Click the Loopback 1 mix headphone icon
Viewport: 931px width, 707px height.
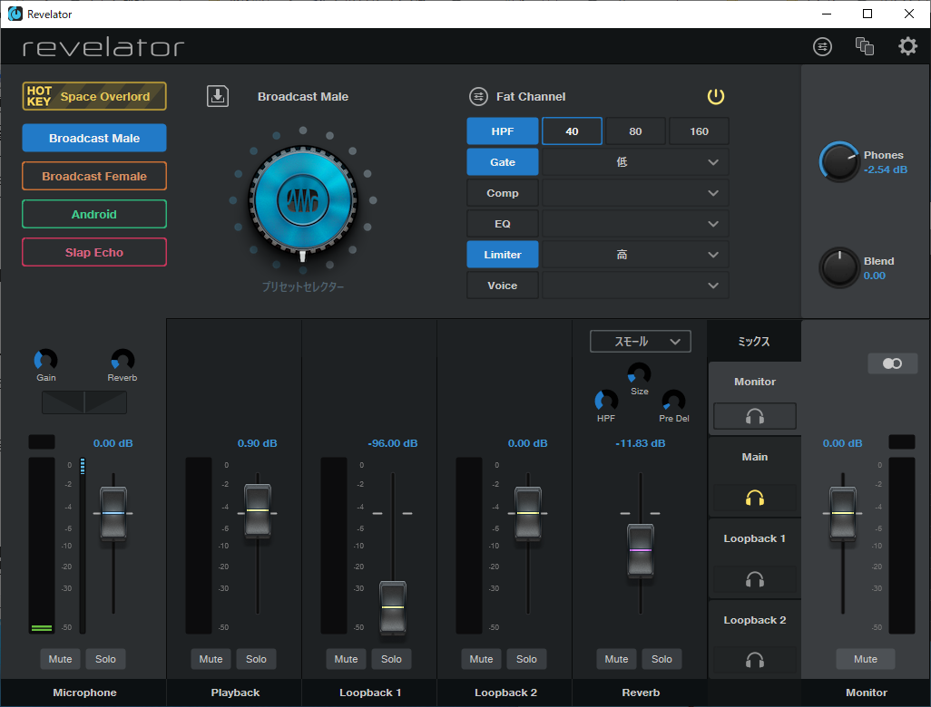(x=755, y=579)
